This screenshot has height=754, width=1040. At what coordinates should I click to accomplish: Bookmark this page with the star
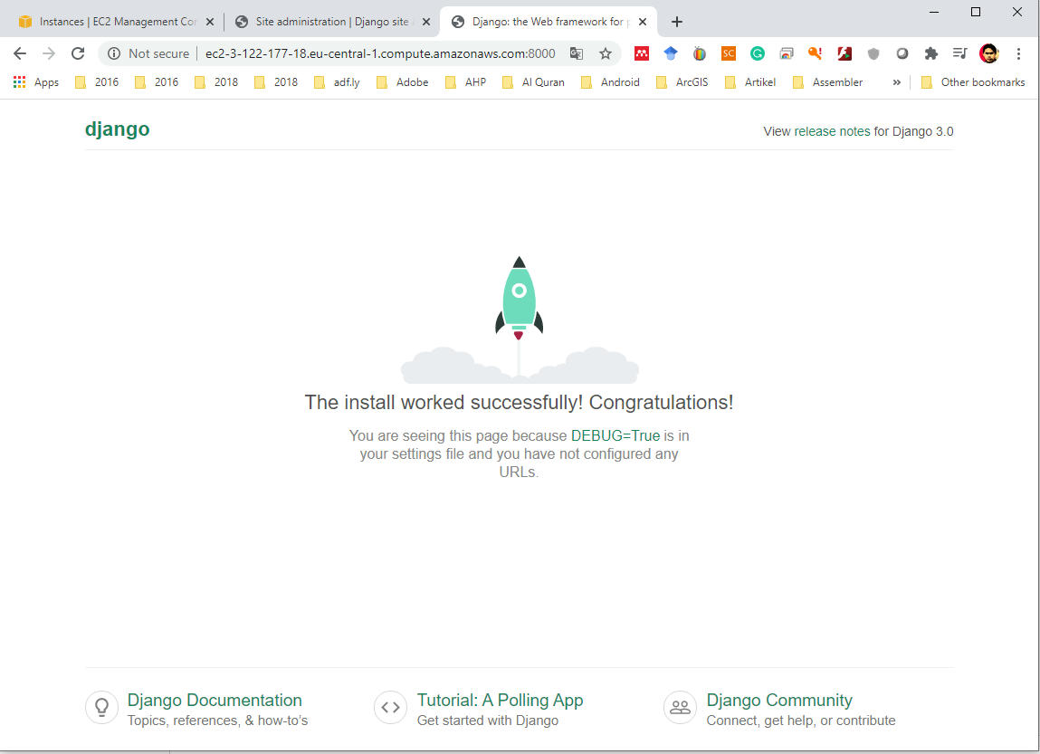point(606,53)
